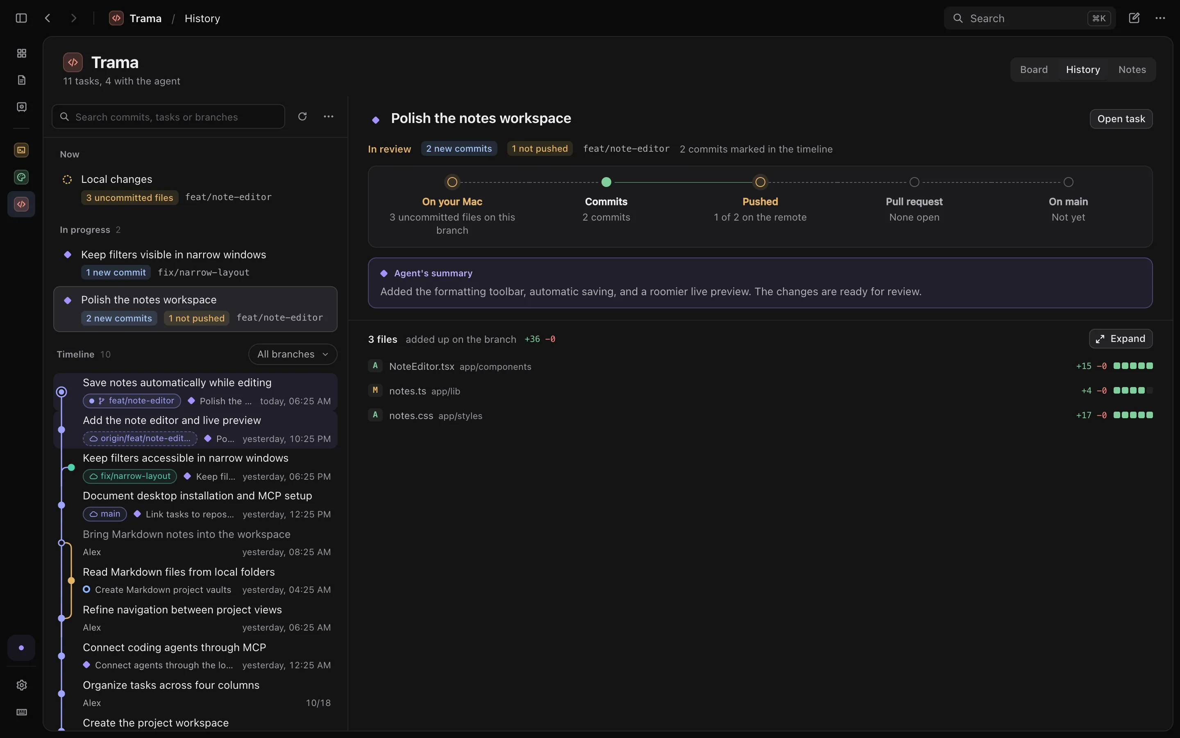Open the document icon in sidebar
This screenshot has width=1180, height=738.
pyautogui.click(x=21, y=80)
